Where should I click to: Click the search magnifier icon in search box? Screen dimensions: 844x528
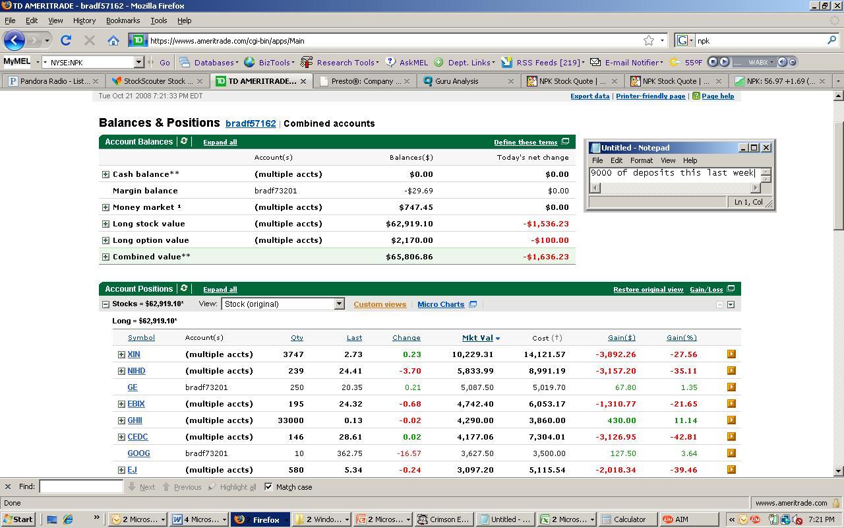(x=831, y=41)
